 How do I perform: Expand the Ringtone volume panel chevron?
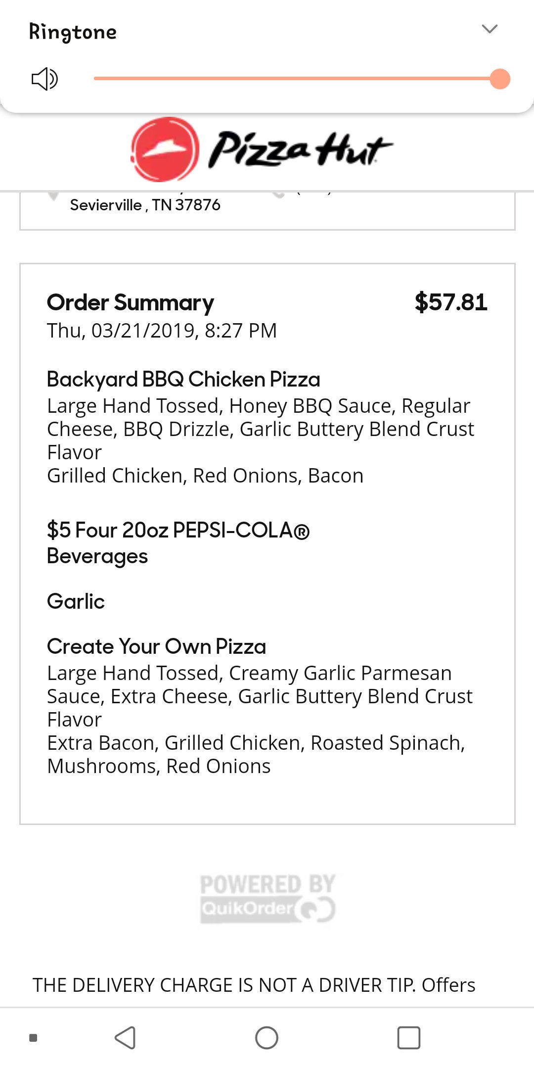pos(489,29)
